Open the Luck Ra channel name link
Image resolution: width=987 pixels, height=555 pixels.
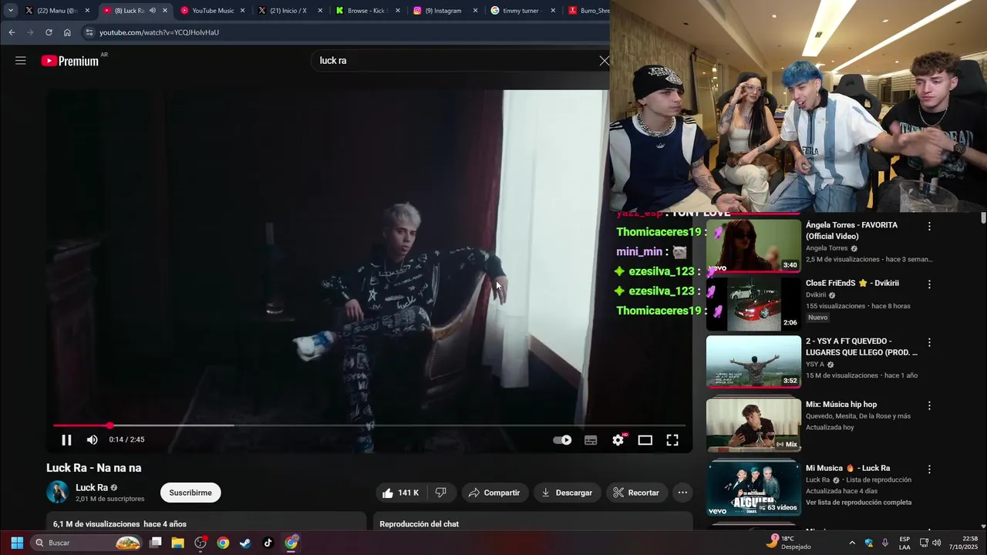coord(92,488)
